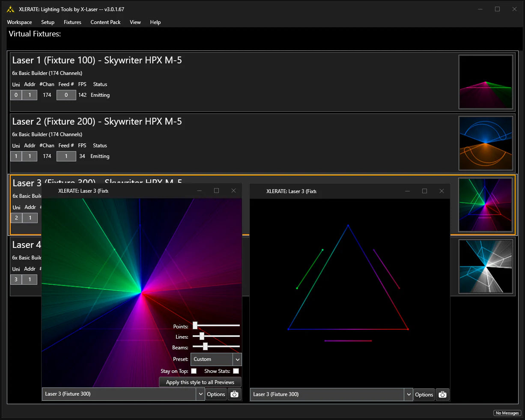Open the Laser 1 preview thumbnail
525x420 pixels.
(486, 82)
